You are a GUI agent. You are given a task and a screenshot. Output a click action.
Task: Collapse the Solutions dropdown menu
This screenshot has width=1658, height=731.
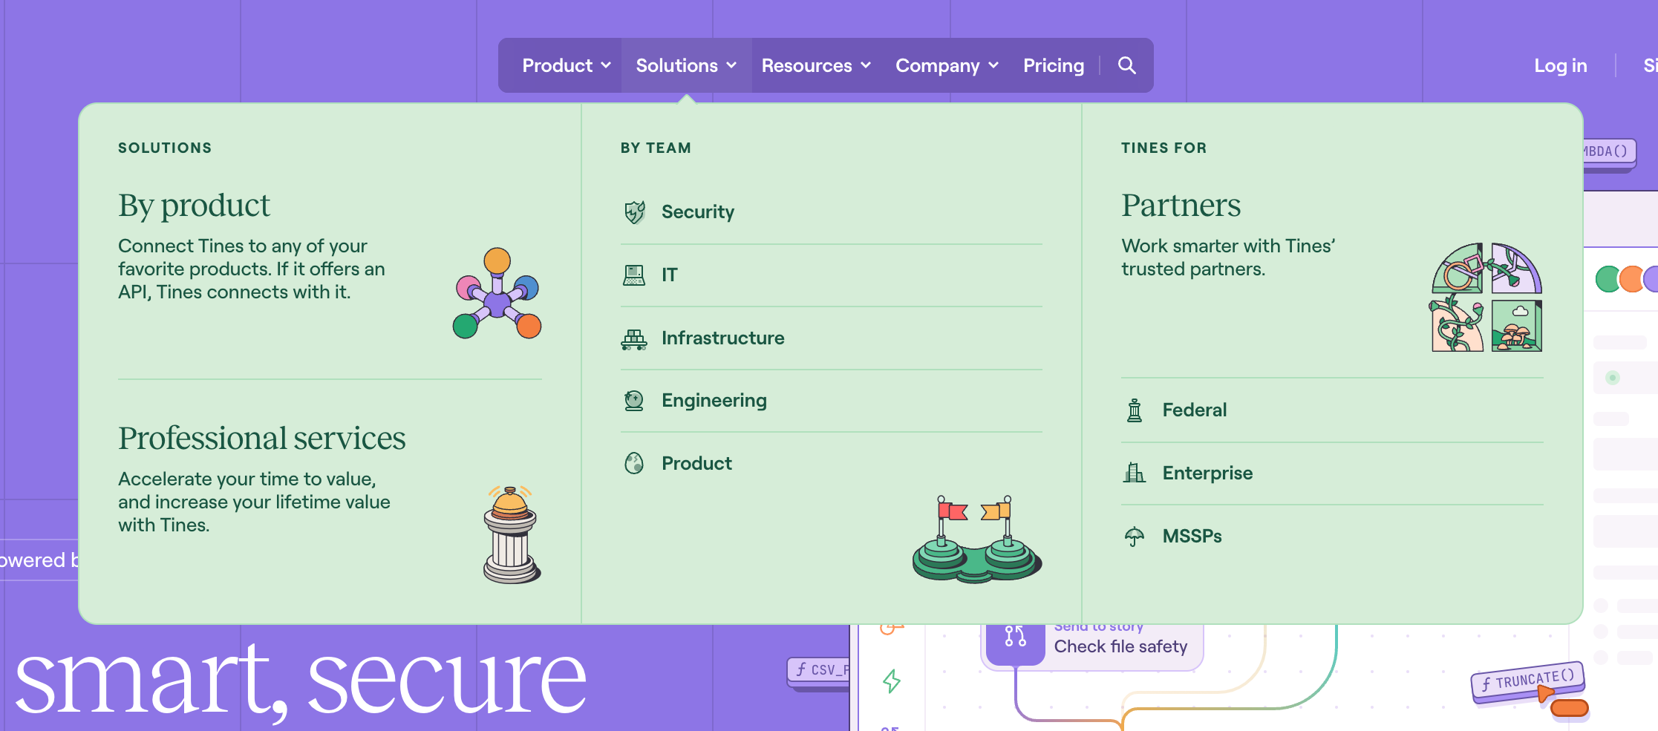pyautogui.click(x=685, y=65)
